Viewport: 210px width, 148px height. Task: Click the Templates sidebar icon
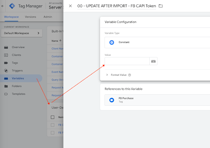coord(6,94)
